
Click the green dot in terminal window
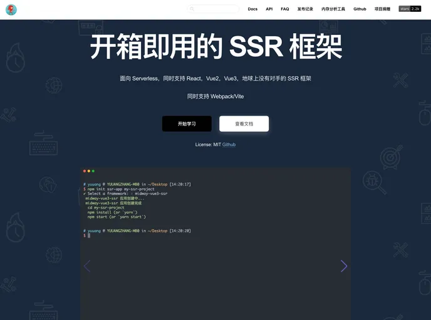pos(93,171)
